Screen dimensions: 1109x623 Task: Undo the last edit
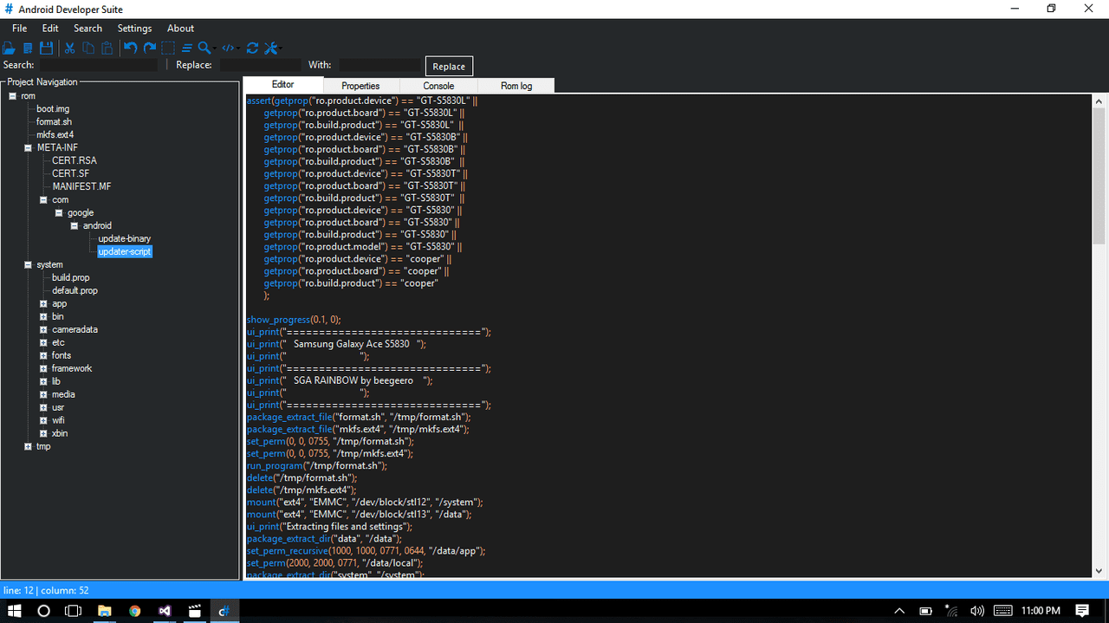point(130,48)
